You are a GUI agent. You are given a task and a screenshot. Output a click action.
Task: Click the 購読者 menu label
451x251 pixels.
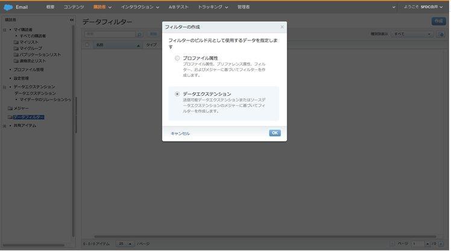click(x=99, y=7)
